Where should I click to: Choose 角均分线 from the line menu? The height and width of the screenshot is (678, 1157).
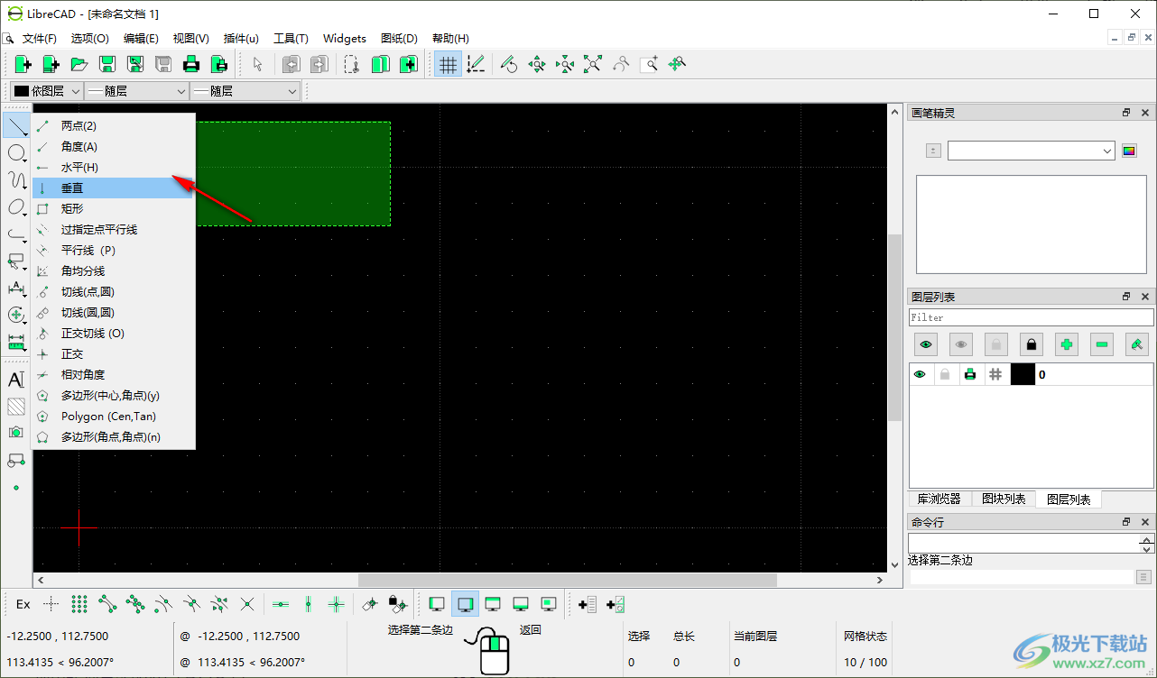click(x=114, y=271)
